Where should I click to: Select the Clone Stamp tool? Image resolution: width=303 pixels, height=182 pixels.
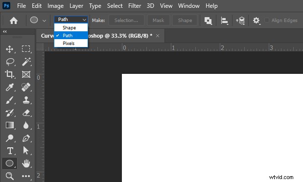(26, 100)
